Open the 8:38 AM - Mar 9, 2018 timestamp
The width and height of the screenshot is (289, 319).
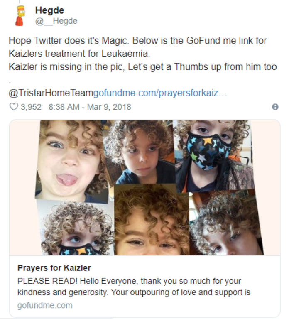point(90,107)
